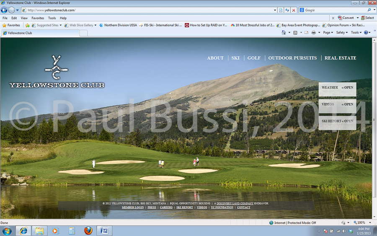Click the Windows Start orb
The image size is (377, 236).
coord(7,231)
